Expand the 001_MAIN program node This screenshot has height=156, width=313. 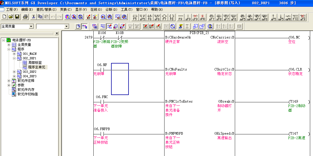[14, 54]
